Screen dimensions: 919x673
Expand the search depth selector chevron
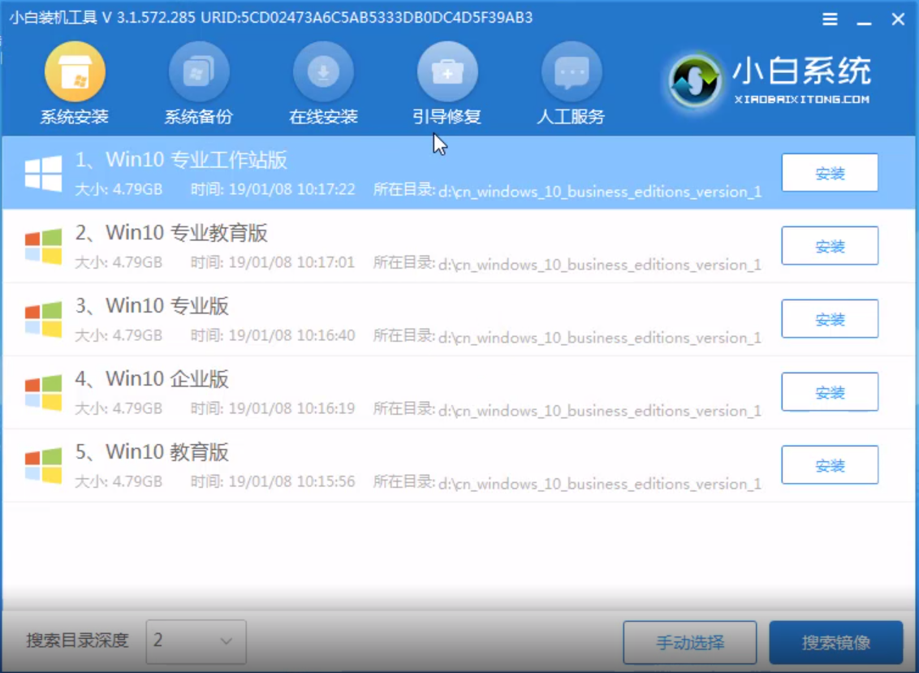pyautogui.click(x=227, y=642)
